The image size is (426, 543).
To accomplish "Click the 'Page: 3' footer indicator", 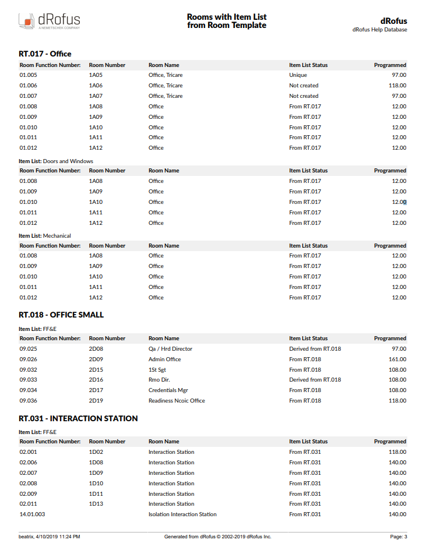I will pos(398,537).
